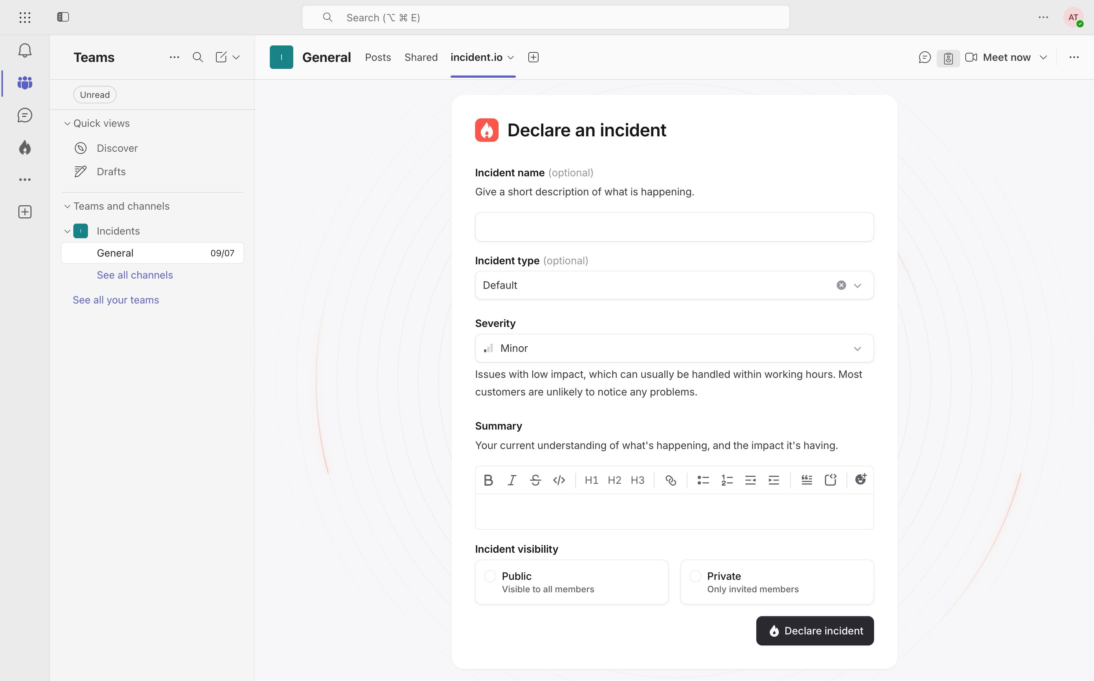The image size is (1094, 681).
Task: Collapse Teams and channels section
Action: point(67,206)
